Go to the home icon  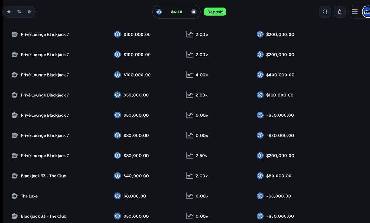coord(9,12)
